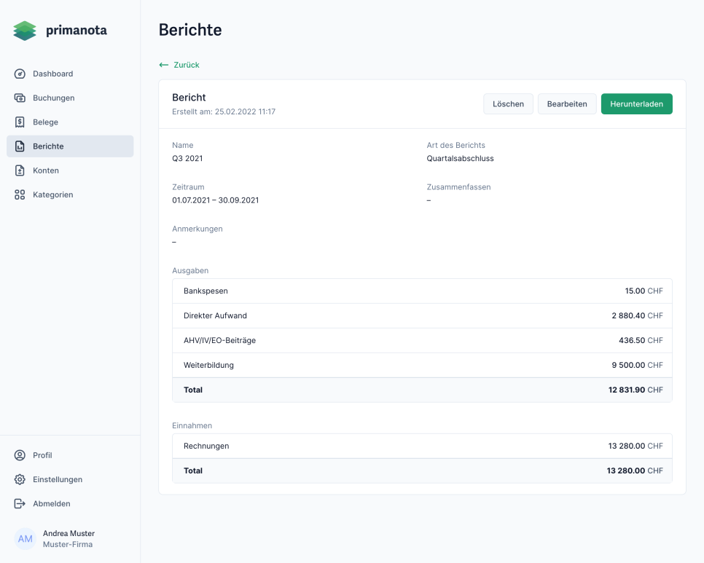The height and width of the screenshot is (563, 704).
Task: Open Dashboard via its gauge icon
Action: point(20,74)
